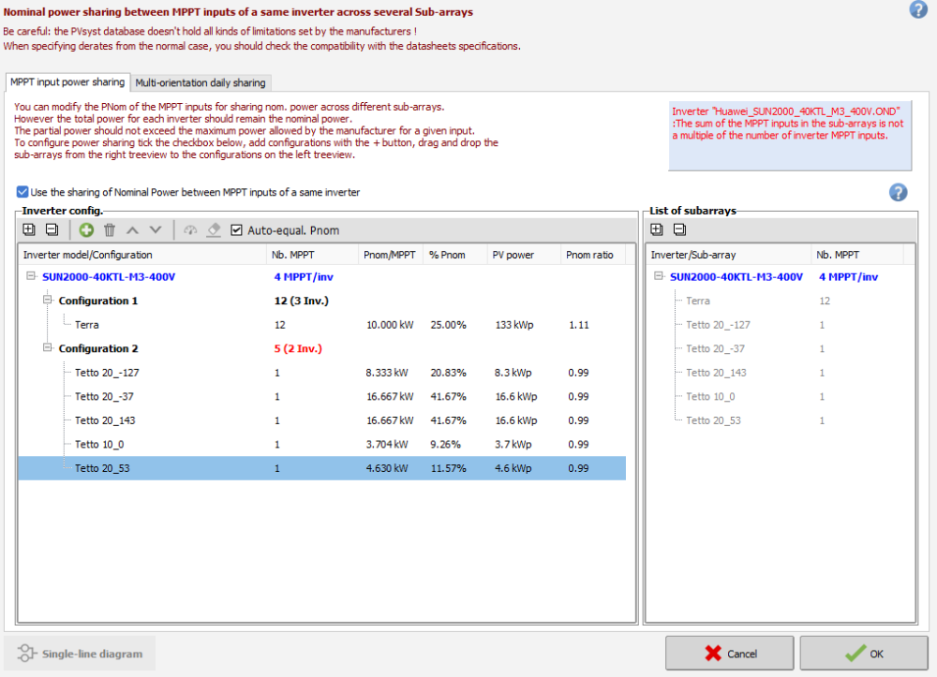Click the eraser icon in Inverter config toolbar
937x677 pixels.
coord(214,230)
